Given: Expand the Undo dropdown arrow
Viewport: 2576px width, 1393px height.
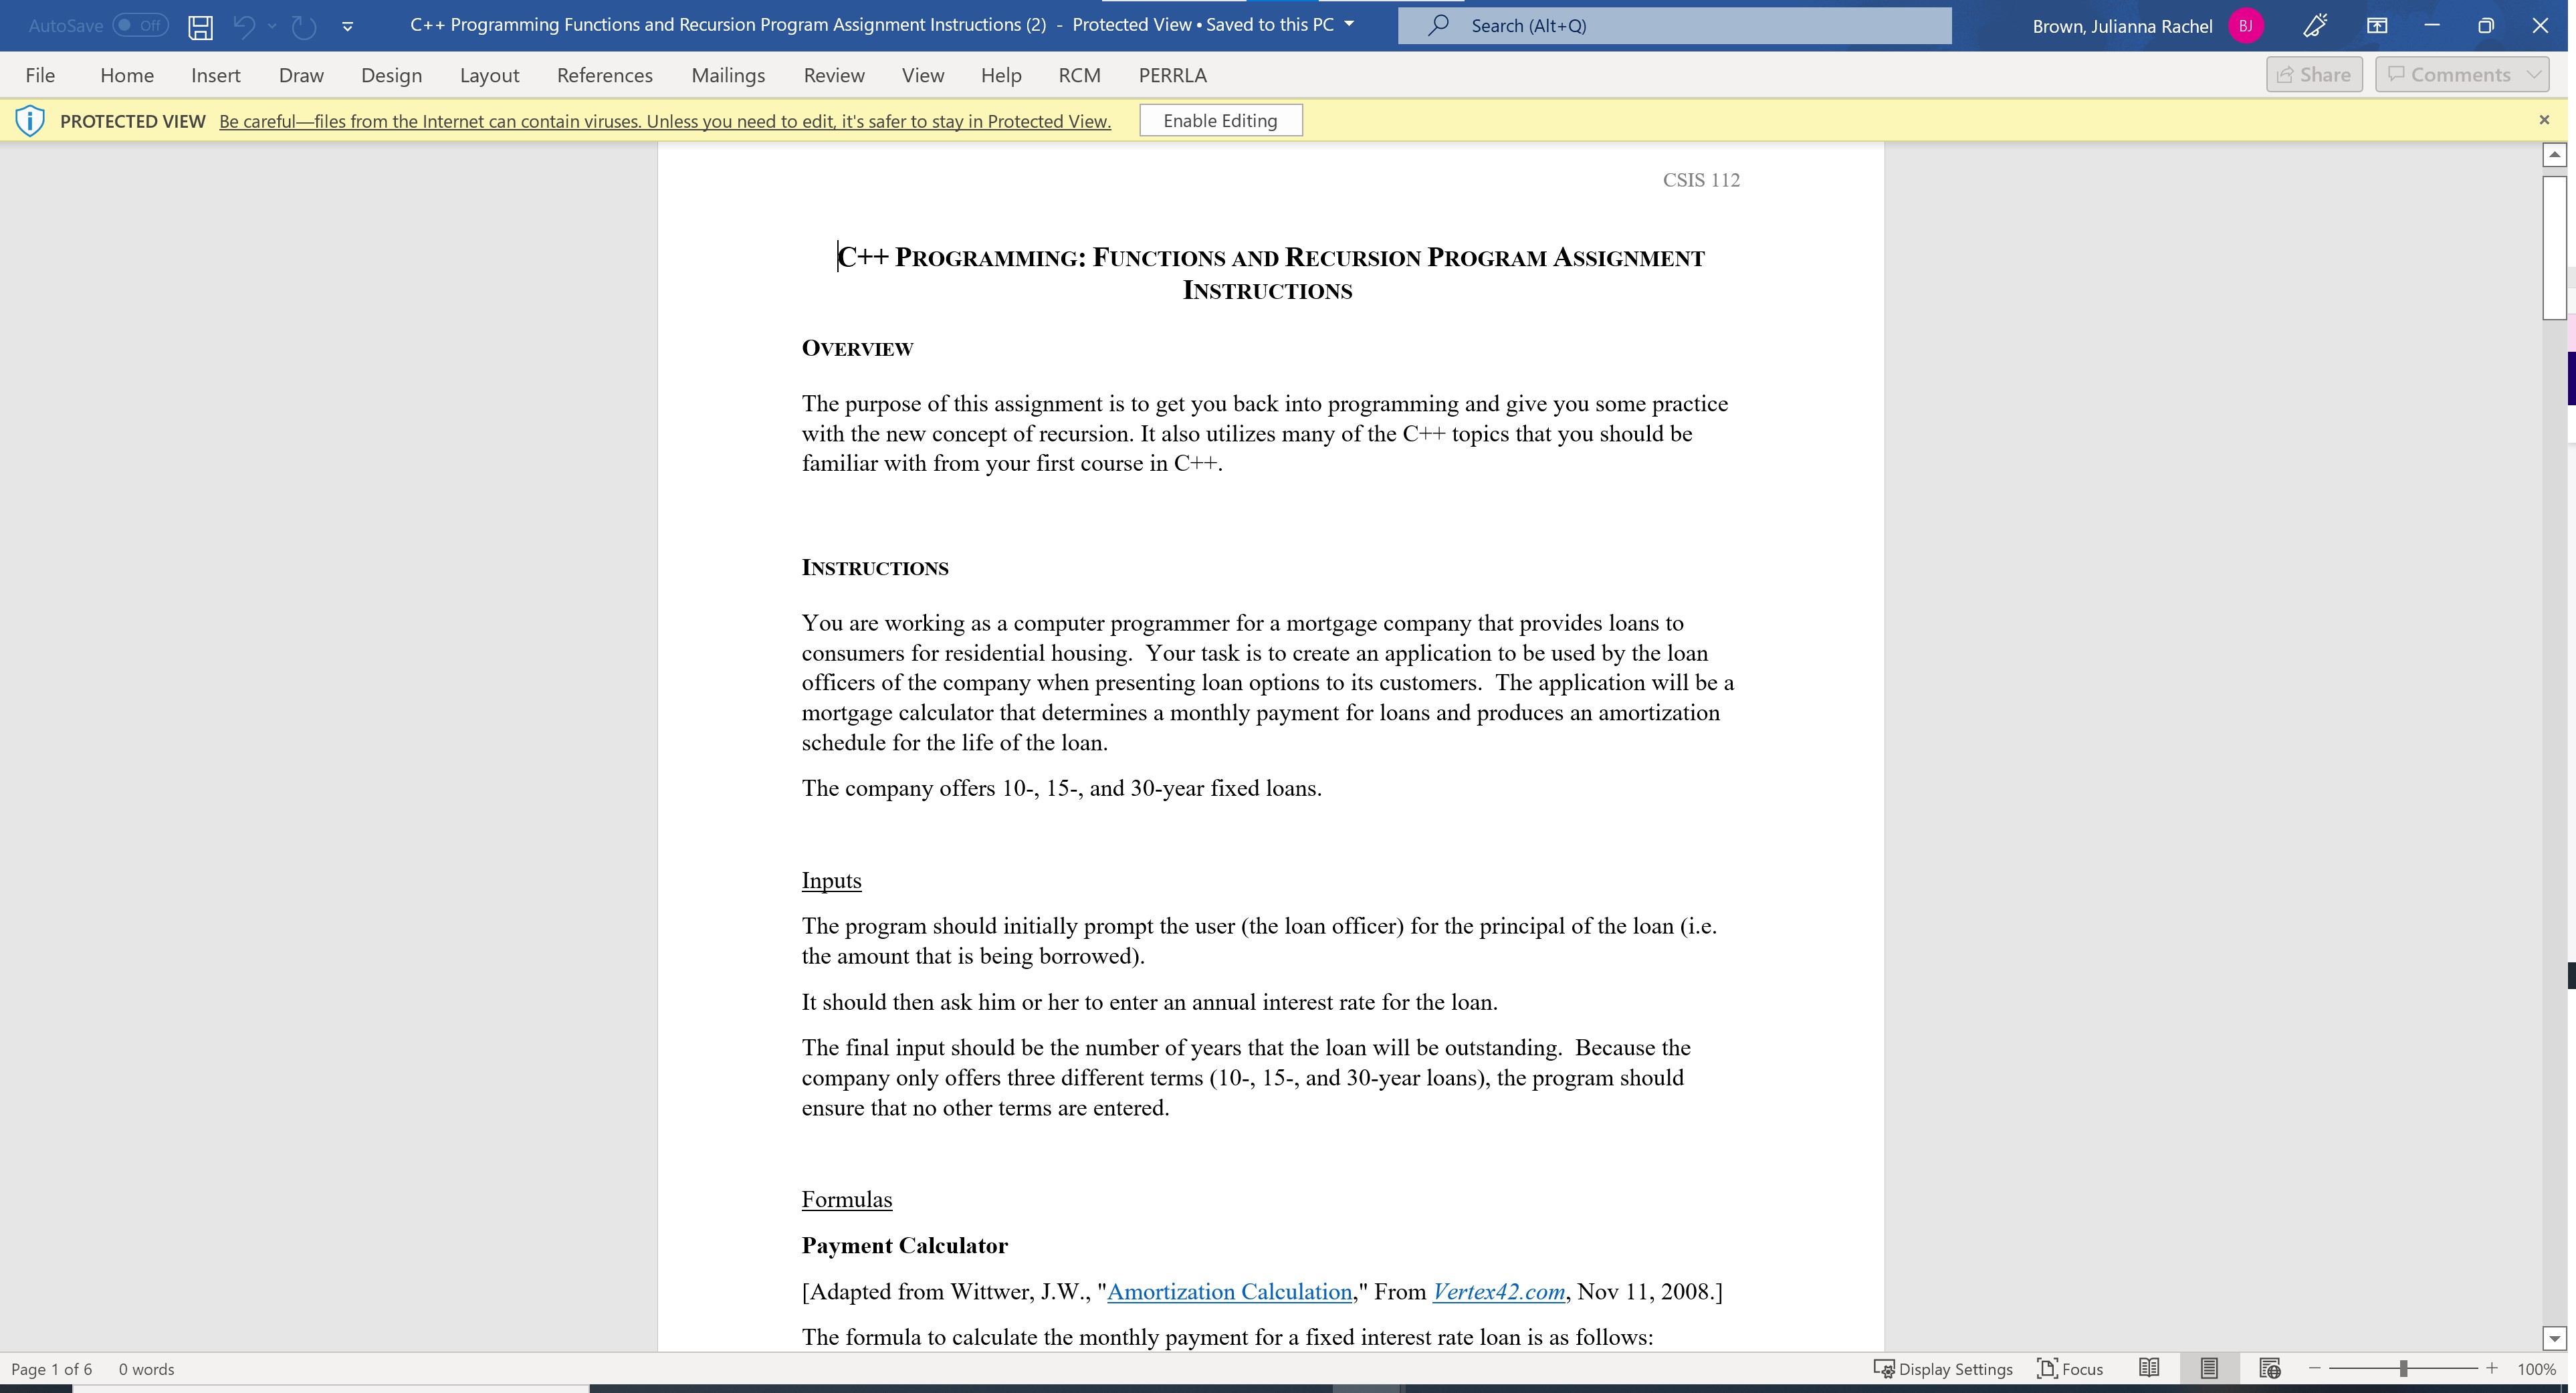Looking at the screenshot, I should [270, 26].
